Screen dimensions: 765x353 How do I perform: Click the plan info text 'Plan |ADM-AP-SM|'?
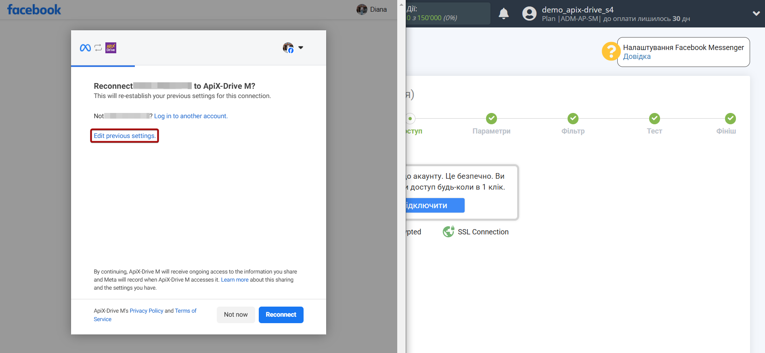(x=571, y=19)
